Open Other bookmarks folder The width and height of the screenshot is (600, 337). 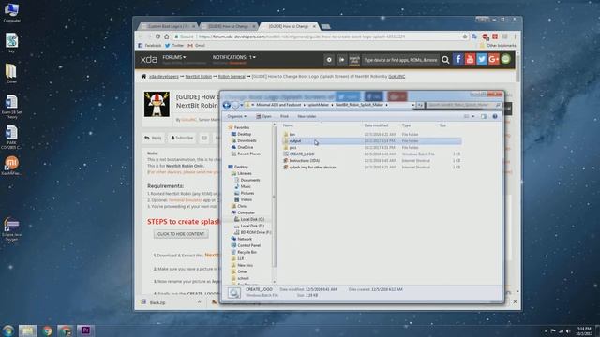coord(498,46)
